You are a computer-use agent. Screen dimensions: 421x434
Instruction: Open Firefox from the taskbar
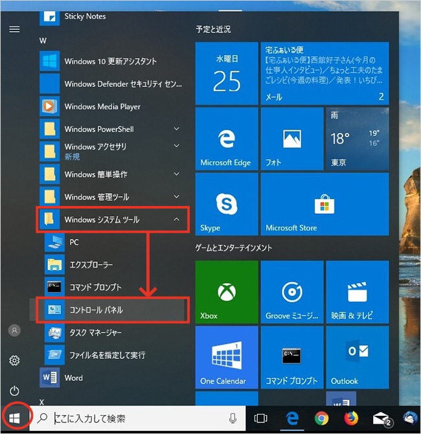[x=351, y=418]
